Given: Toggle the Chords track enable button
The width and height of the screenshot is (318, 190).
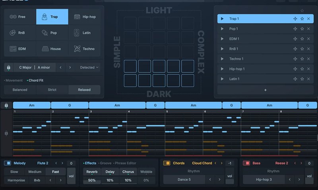Looking at the screenshot, I should [x=167, y=163].
